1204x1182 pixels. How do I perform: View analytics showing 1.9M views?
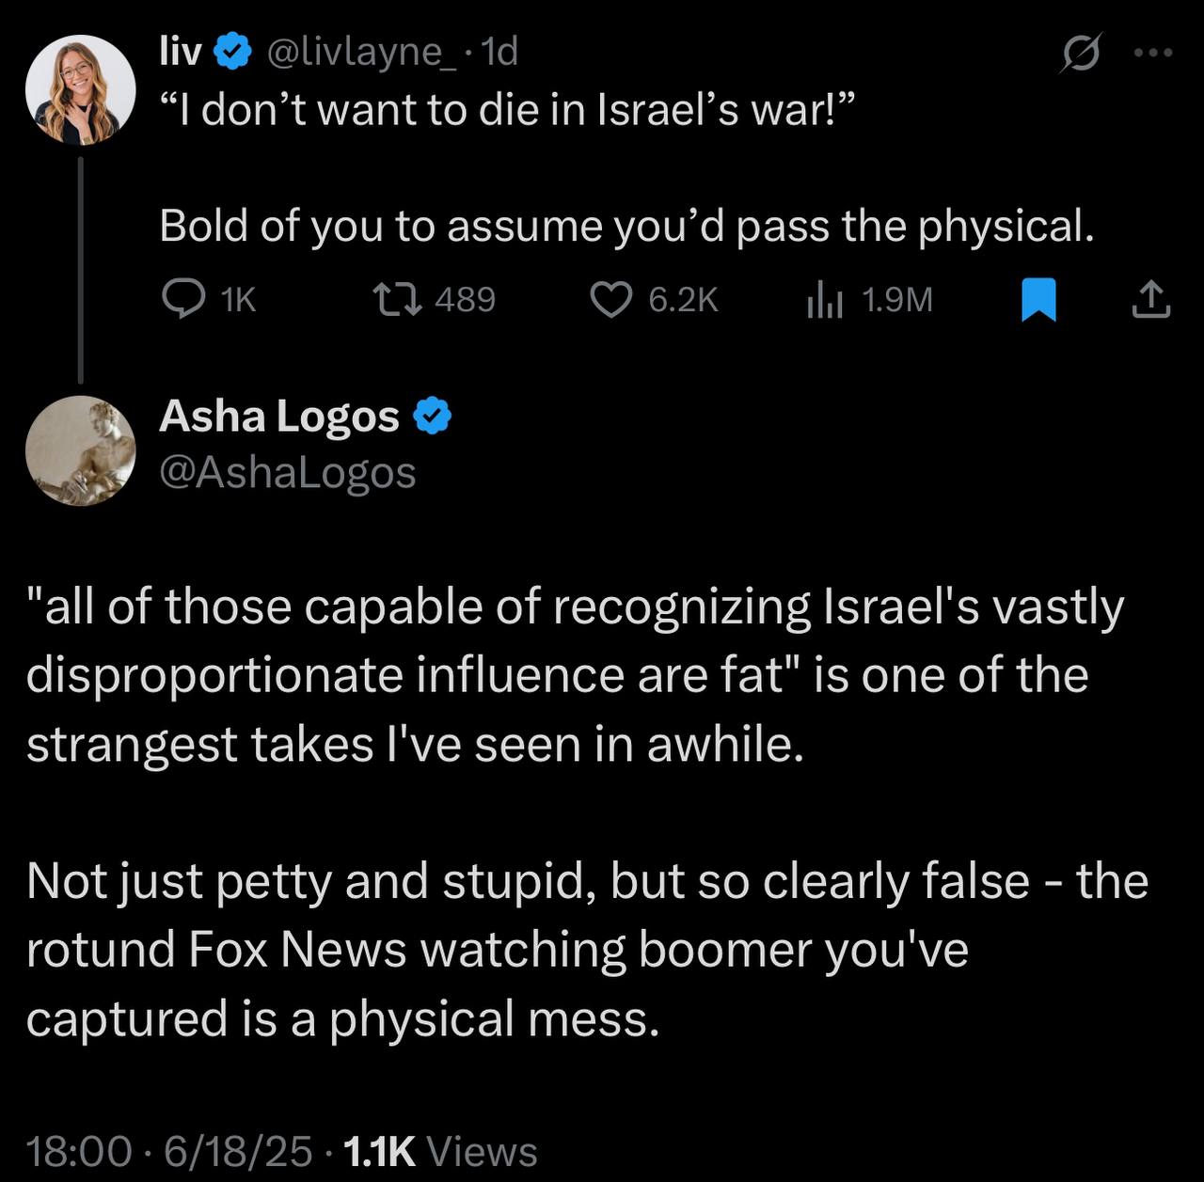[x=869, y=299]
